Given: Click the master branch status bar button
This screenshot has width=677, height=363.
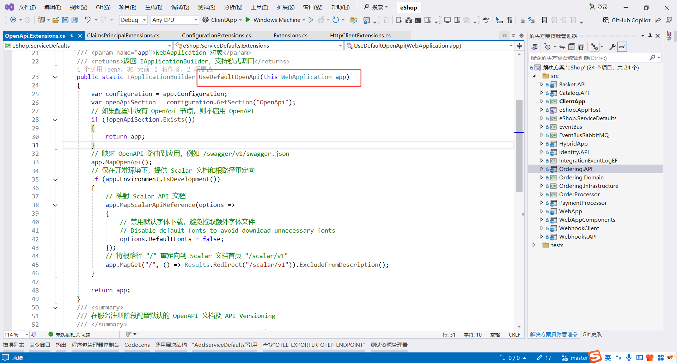Looking at the screenshot, I should [x=575, y=358].
